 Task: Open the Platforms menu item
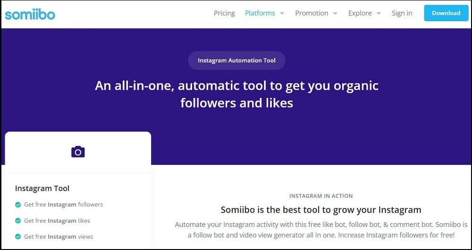pos(260,13)
